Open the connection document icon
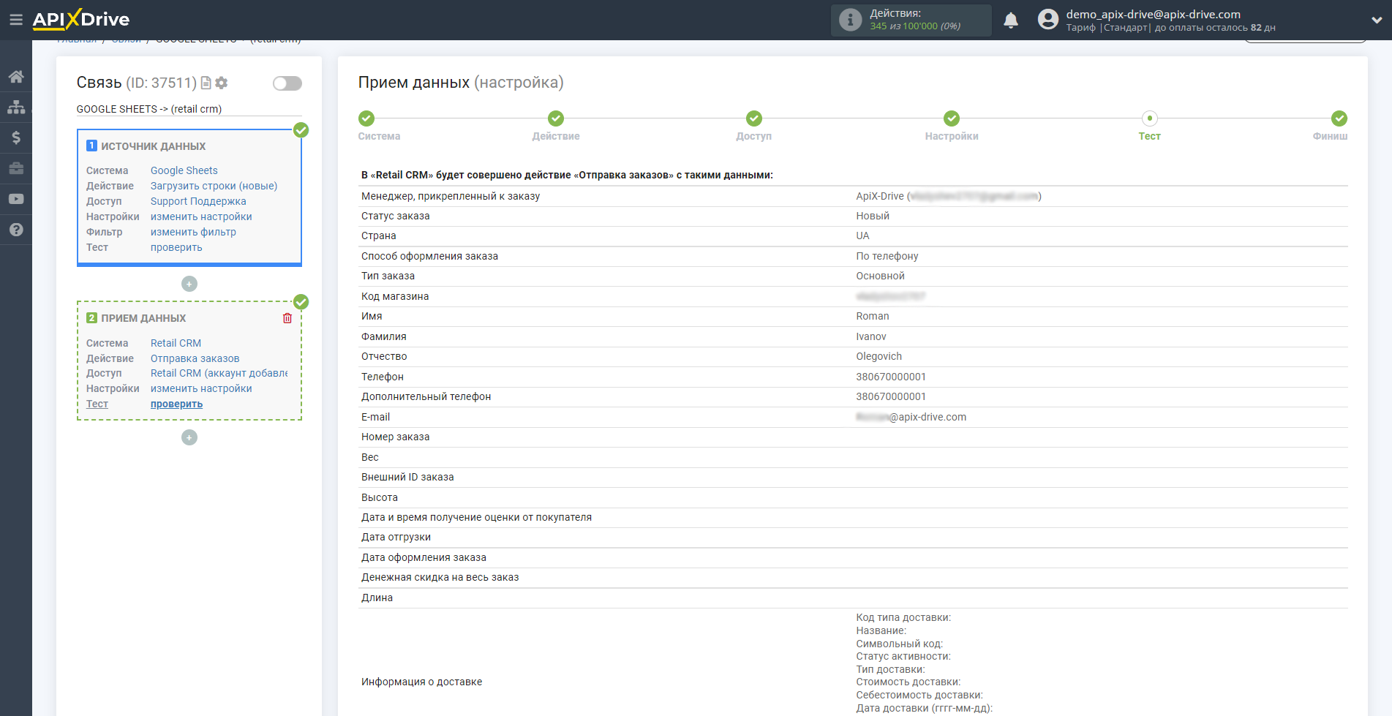This screenshot has width=1392, height=716. click(x=206, y=83)
